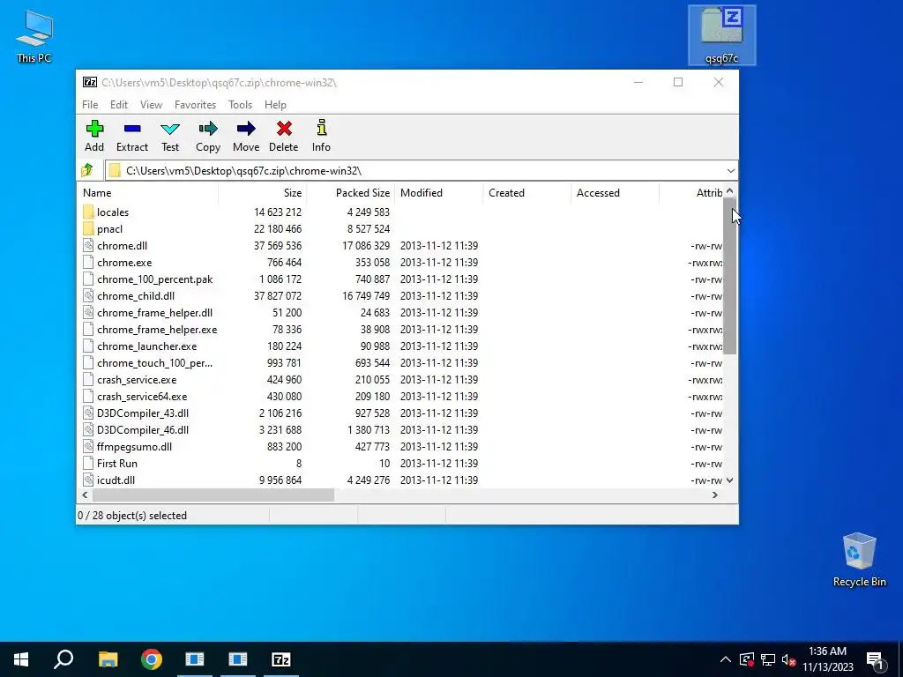The width and height of the screenshot is (903, 677).
Task: Open the File menu
Action: coord(90,105)
